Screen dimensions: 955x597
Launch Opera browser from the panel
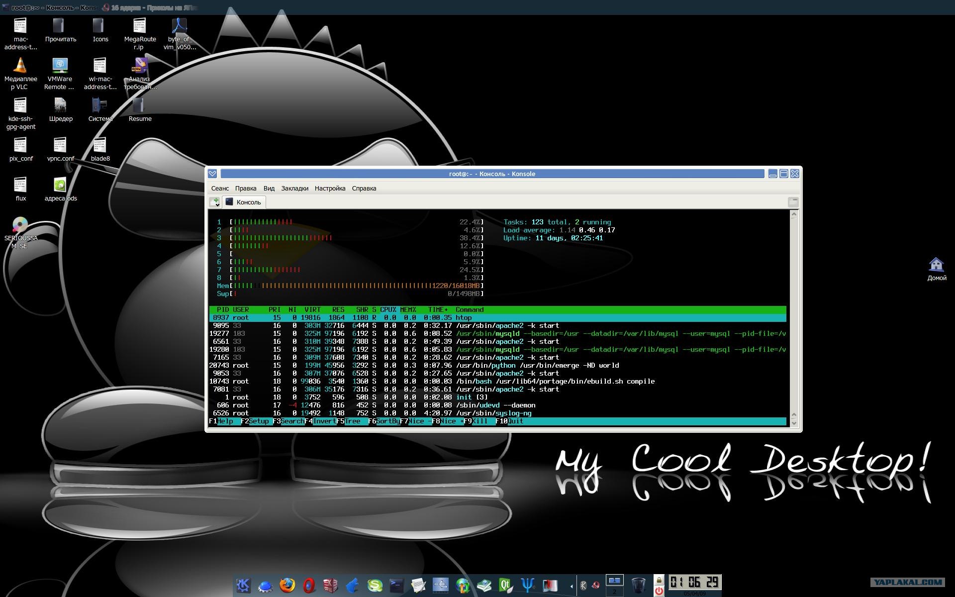tap(309, 586)
